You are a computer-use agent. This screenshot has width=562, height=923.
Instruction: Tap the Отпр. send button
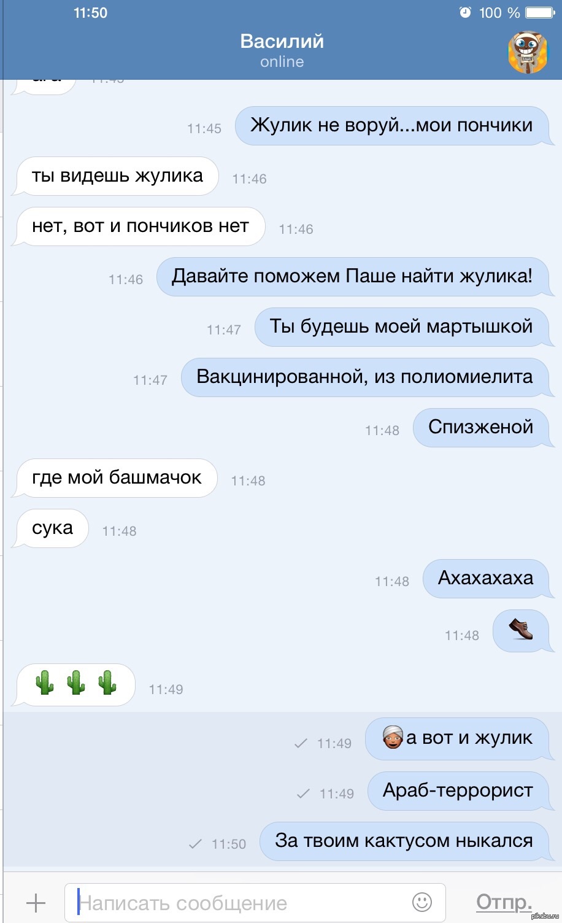point(504,902)
